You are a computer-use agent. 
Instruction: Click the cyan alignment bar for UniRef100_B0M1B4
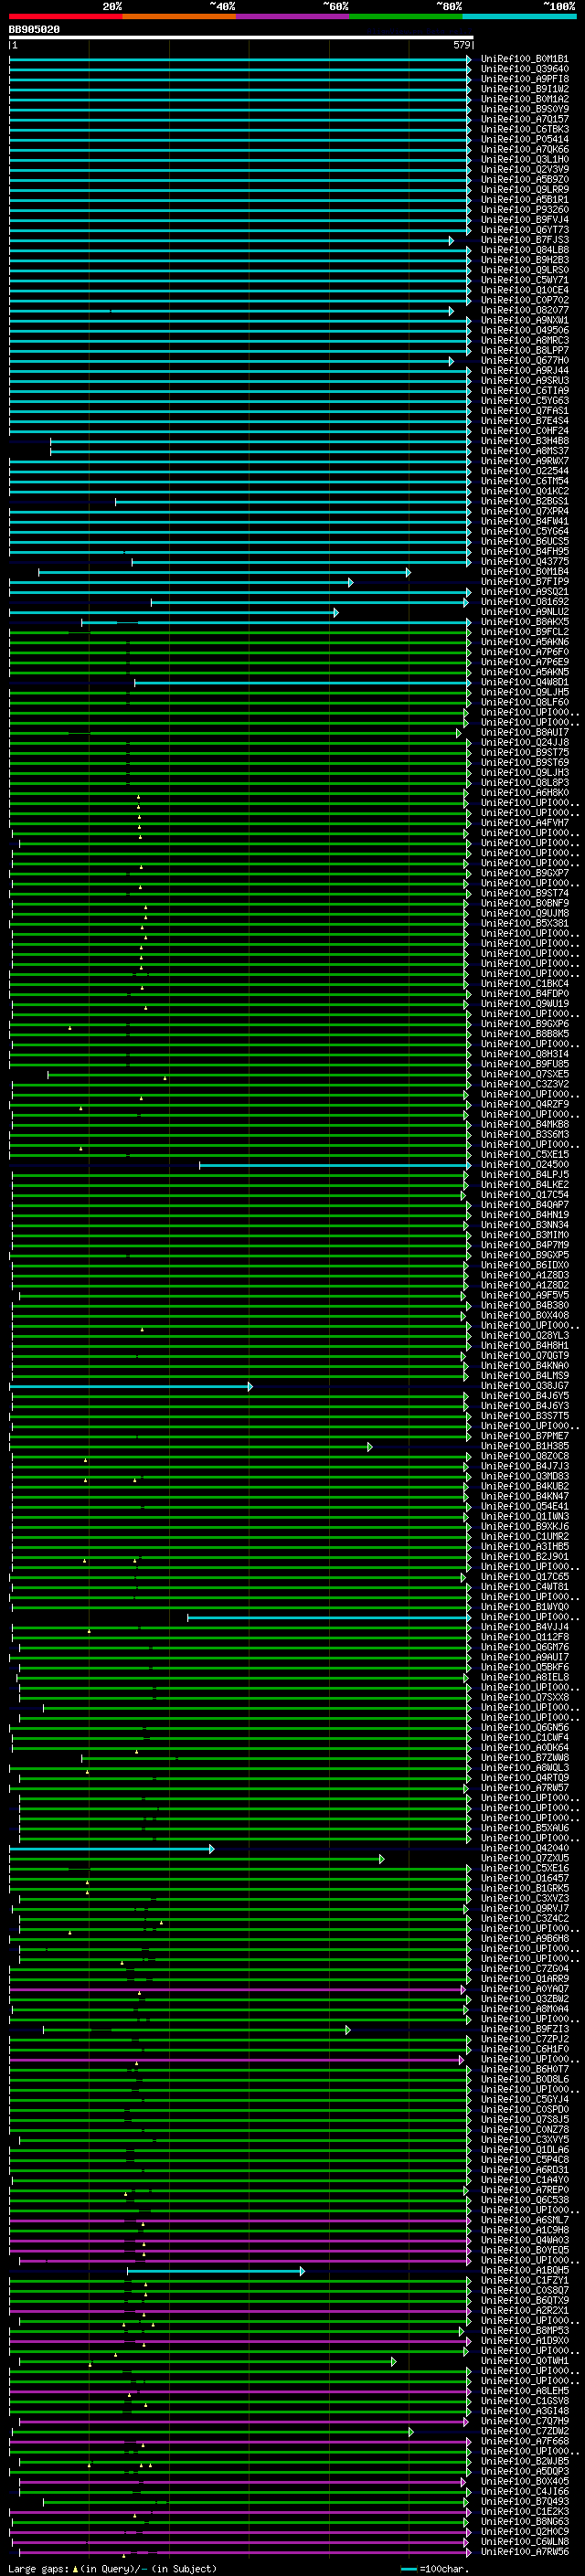click(225, 572)
